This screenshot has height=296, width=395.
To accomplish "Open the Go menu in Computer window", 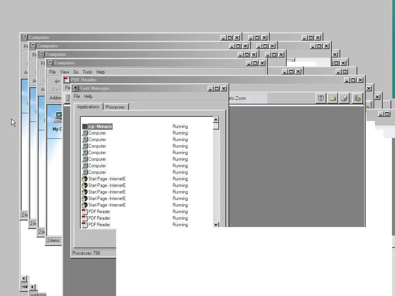I will click(76, 72).
